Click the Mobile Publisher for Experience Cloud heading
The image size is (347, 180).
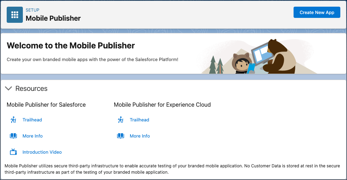(162, 105)
